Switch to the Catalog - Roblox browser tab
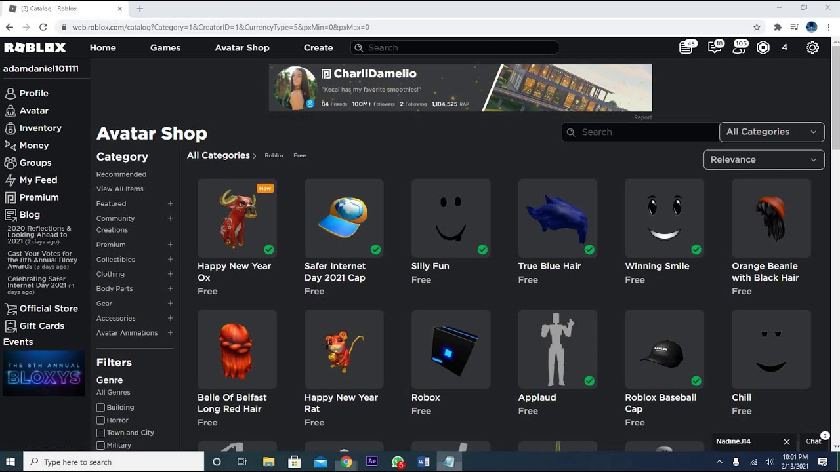 pyautogui.click(x=66, y=9)
